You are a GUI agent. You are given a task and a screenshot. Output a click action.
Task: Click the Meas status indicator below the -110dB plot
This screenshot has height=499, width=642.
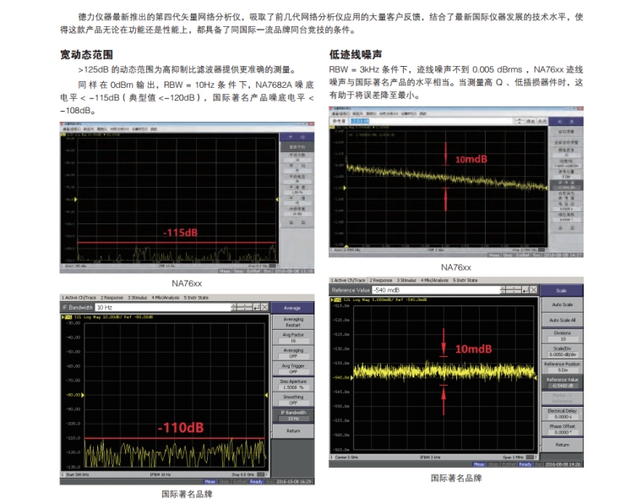pos(210,480)
